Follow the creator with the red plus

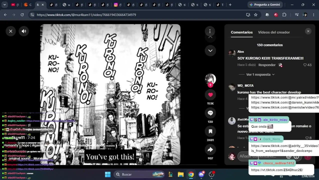point(210,85)
